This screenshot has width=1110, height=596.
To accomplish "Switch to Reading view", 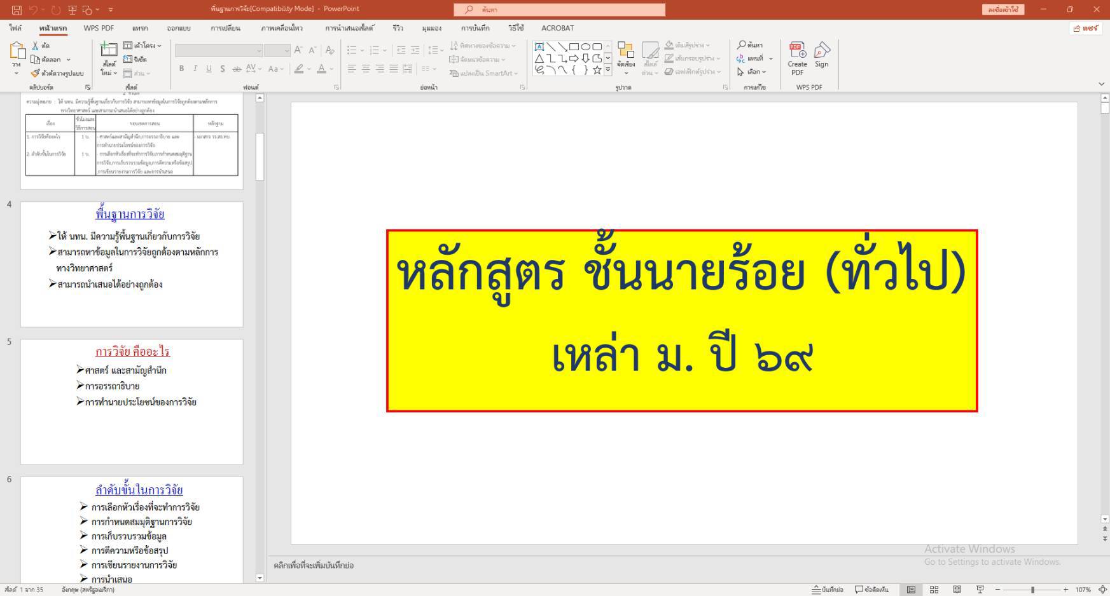I will (x=957, y=590).
